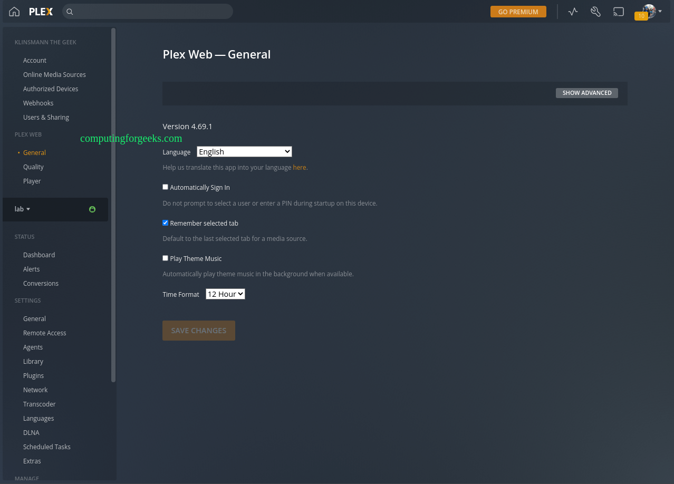Screen dimensions: 674x484
Task: Open the Time Format dropdown
Action: 225,294
